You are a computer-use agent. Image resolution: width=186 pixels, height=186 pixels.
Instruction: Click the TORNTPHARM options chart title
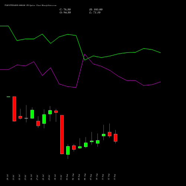31,6
